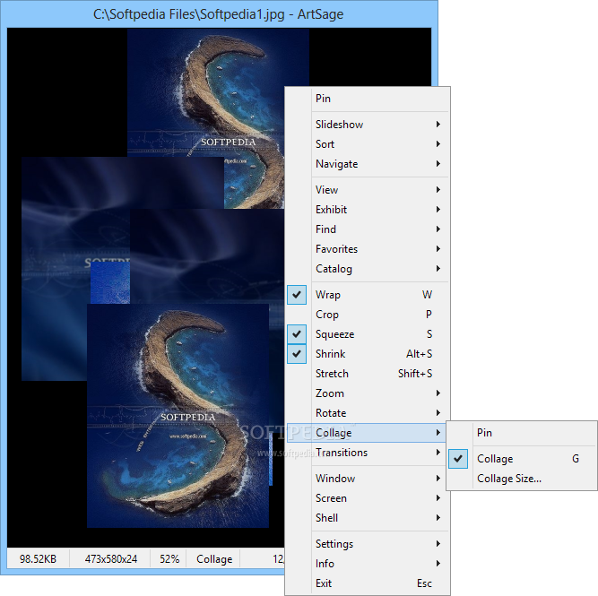This screenshot has height=596, width=598.
Task: Toggle the Wrap checkmark off
Action: [x=297, y=295]
